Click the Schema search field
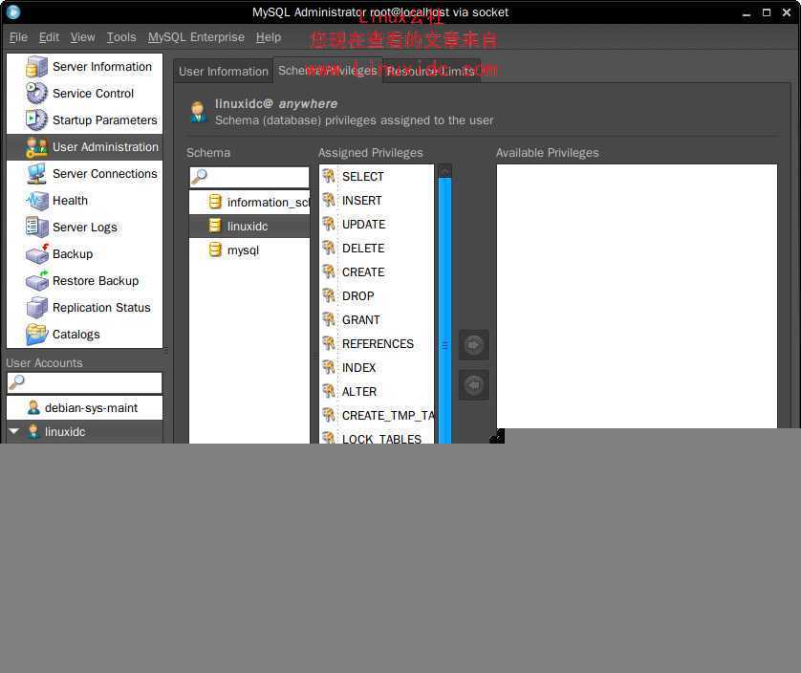801x673 pixels. pos(249,177)
